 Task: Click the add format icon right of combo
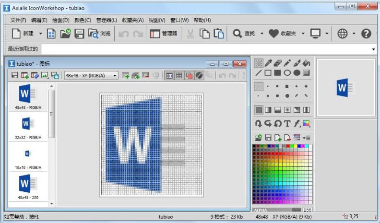(x=125, y=76)
